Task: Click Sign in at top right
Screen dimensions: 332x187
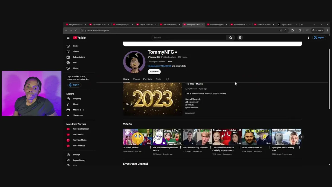Action: (319, 38)
